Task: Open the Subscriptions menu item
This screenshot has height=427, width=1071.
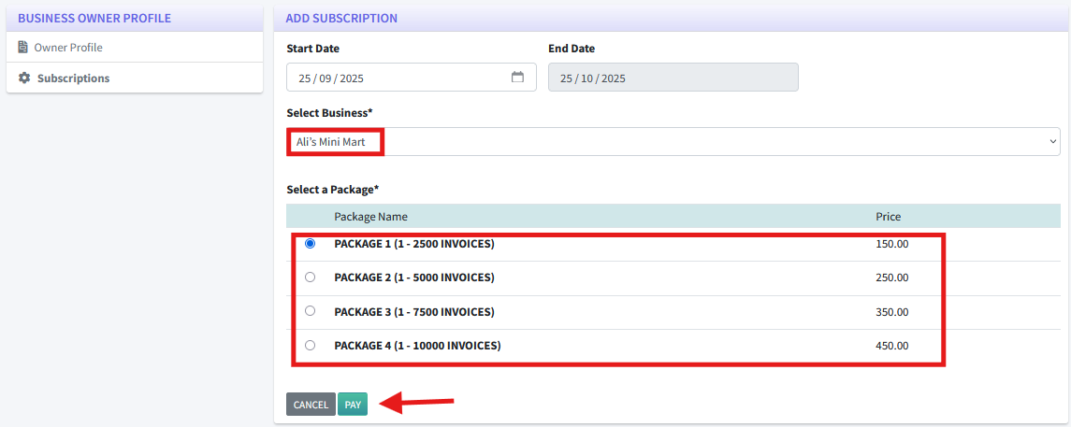Action: coord(73,78)
